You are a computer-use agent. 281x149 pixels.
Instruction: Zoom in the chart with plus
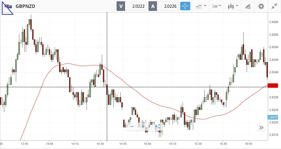[x=143, y=127]
